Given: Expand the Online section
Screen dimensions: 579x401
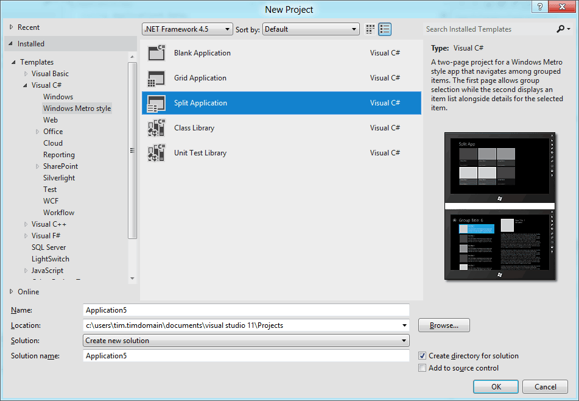Looking at the screenshot, I should pos(12,292).
